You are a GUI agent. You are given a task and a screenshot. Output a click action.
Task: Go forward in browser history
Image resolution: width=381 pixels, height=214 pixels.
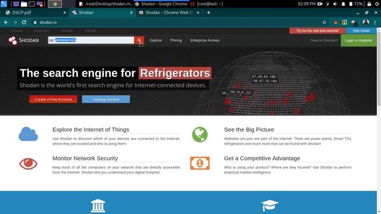coord(15,23)
